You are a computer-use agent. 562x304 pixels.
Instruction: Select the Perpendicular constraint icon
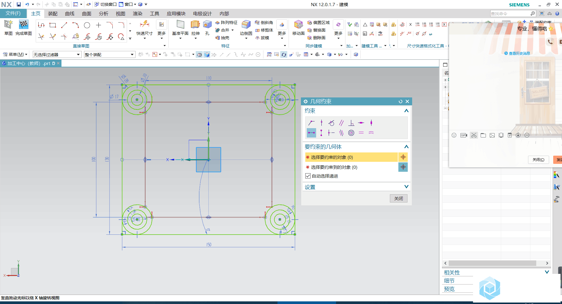(351, 123)
